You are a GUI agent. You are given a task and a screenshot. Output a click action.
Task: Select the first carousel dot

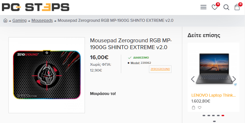tap(204, 116)
